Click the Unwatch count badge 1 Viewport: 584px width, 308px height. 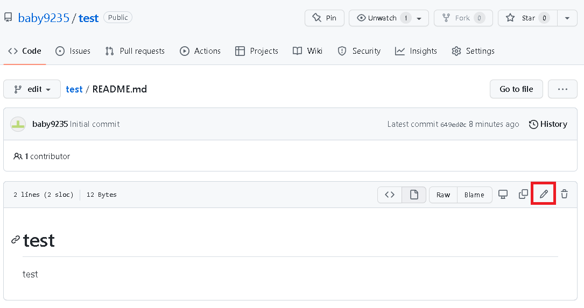point(406,18)
